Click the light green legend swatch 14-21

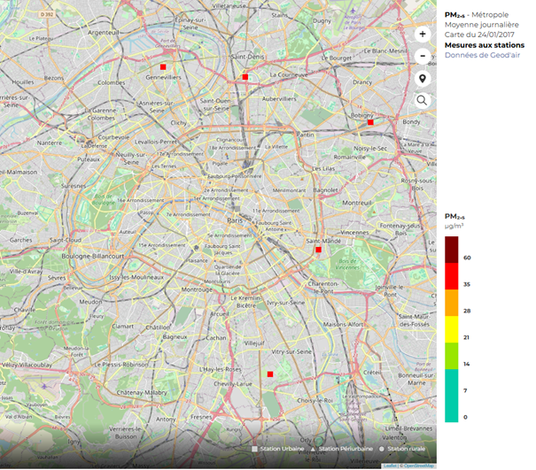tap(451, 356)
